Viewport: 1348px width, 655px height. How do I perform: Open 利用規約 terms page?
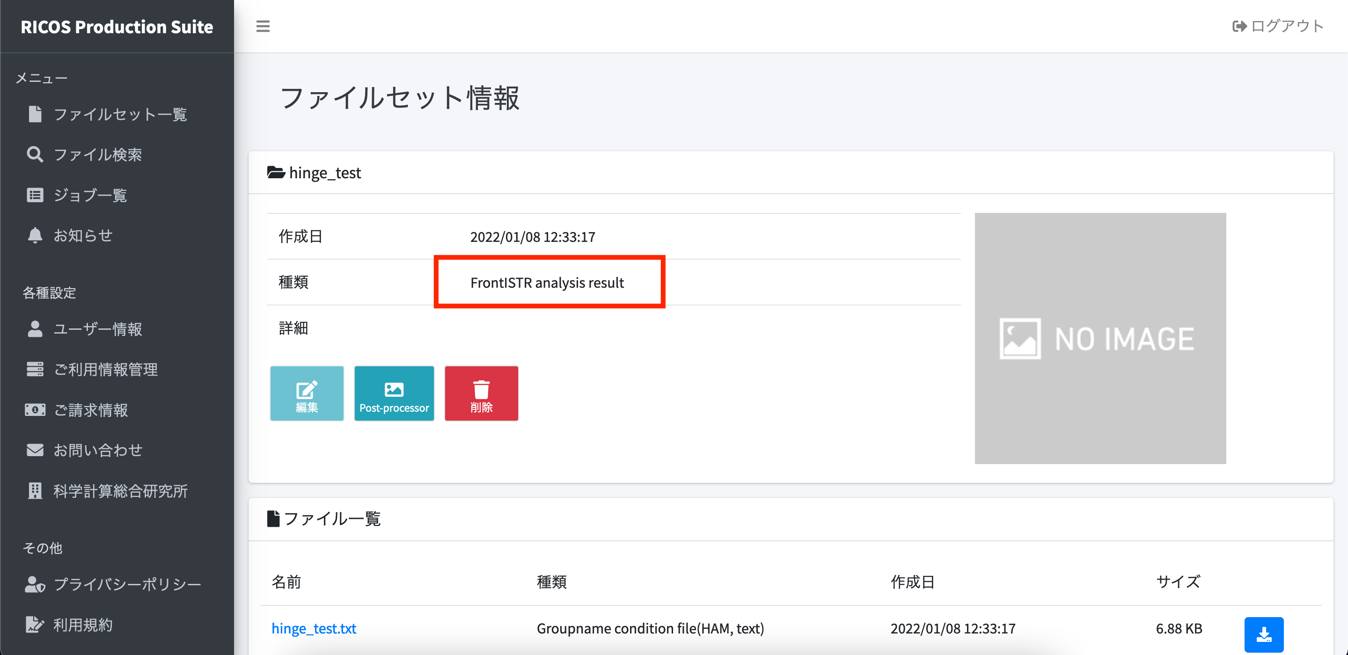(83, 625)
